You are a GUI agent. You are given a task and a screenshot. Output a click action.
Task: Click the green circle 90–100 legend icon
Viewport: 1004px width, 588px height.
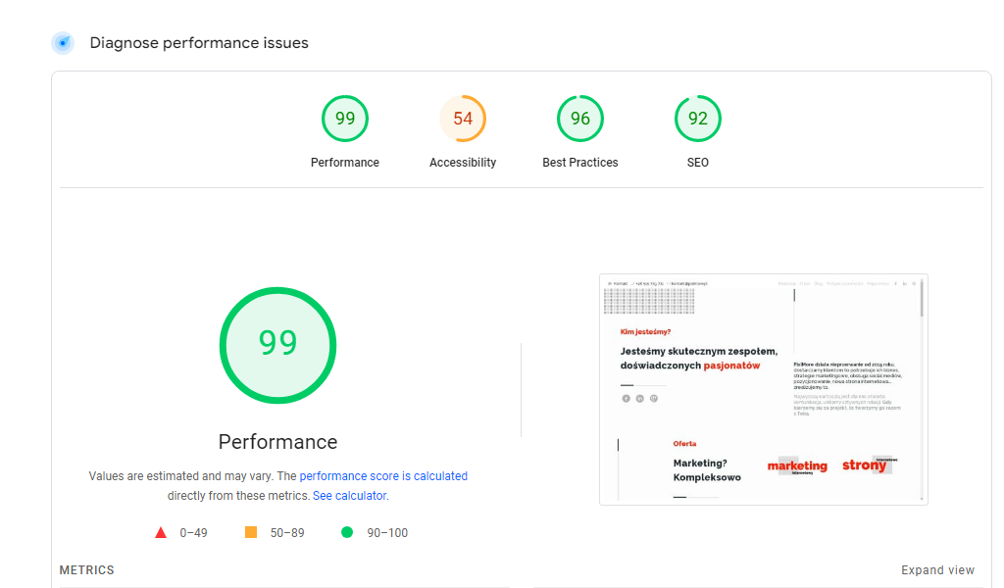coord(346,532)
